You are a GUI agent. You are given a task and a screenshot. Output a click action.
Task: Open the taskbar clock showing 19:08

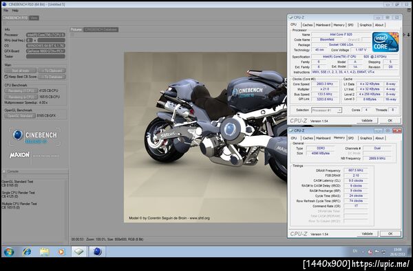tap(398, 252)
